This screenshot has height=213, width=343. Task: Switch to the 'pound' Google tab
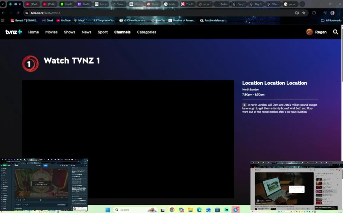tap(291, 4)
